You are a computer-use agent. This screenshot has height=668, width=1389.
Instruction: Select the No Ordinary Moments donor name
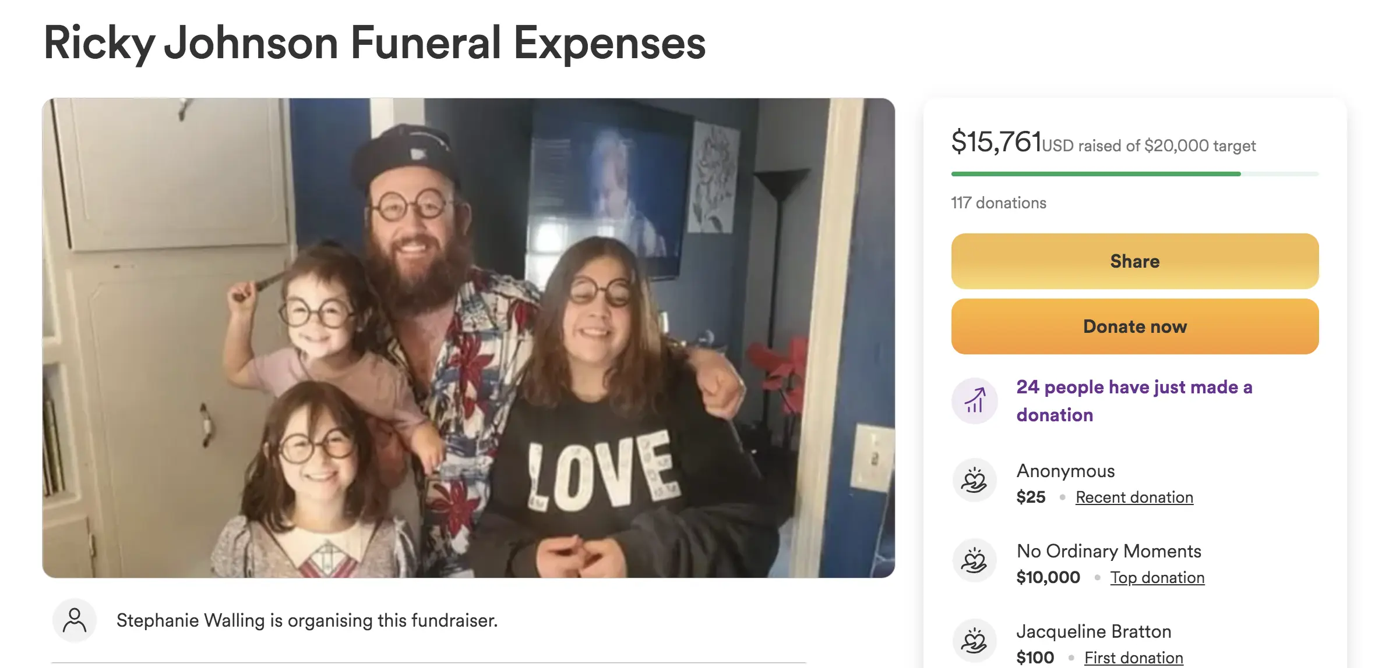(1109, 551)
